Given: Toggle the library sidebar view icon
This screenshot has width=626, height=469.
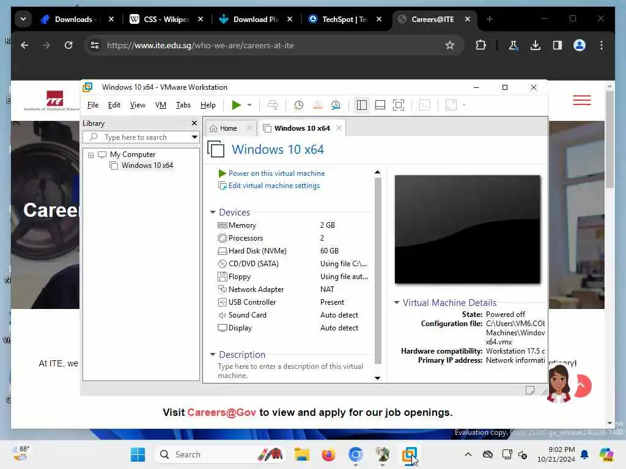Looking at the screenshot, I should (362, 105).
